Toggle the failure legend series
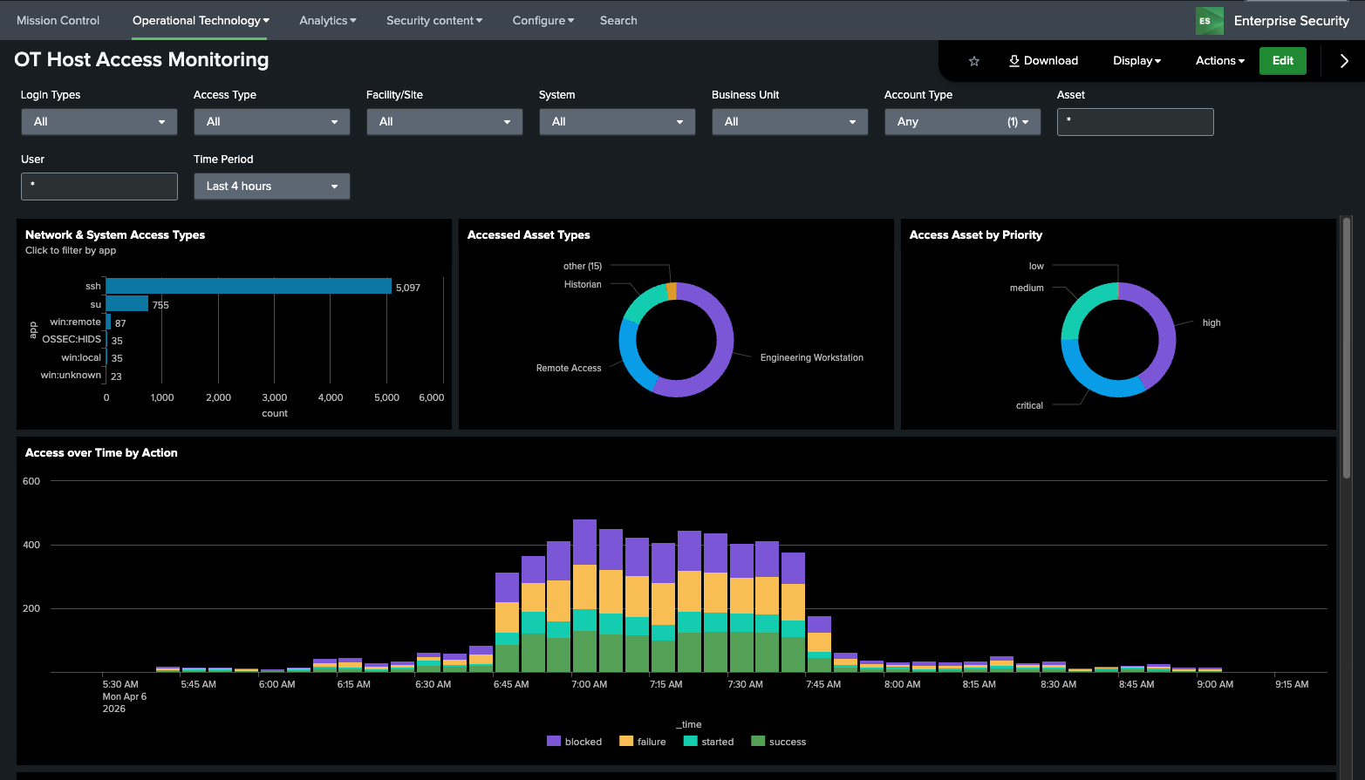This screenshot has width=1365, height=780. point(642,742)
